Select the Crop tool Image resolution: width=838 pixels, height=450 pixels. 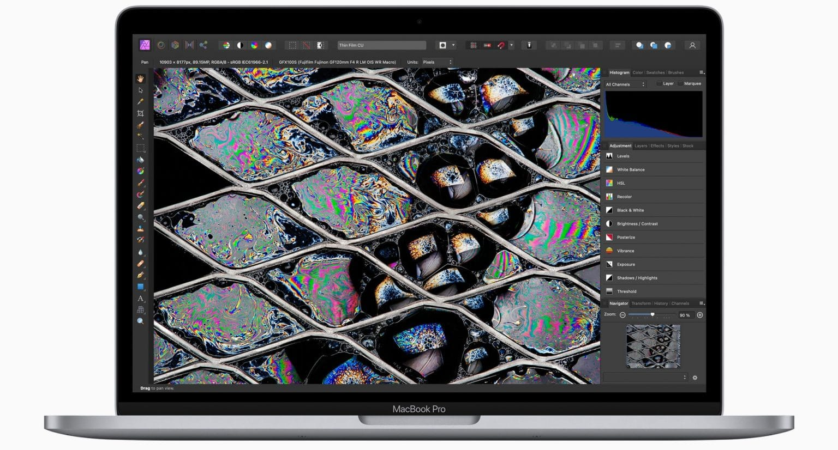[140, 113]
